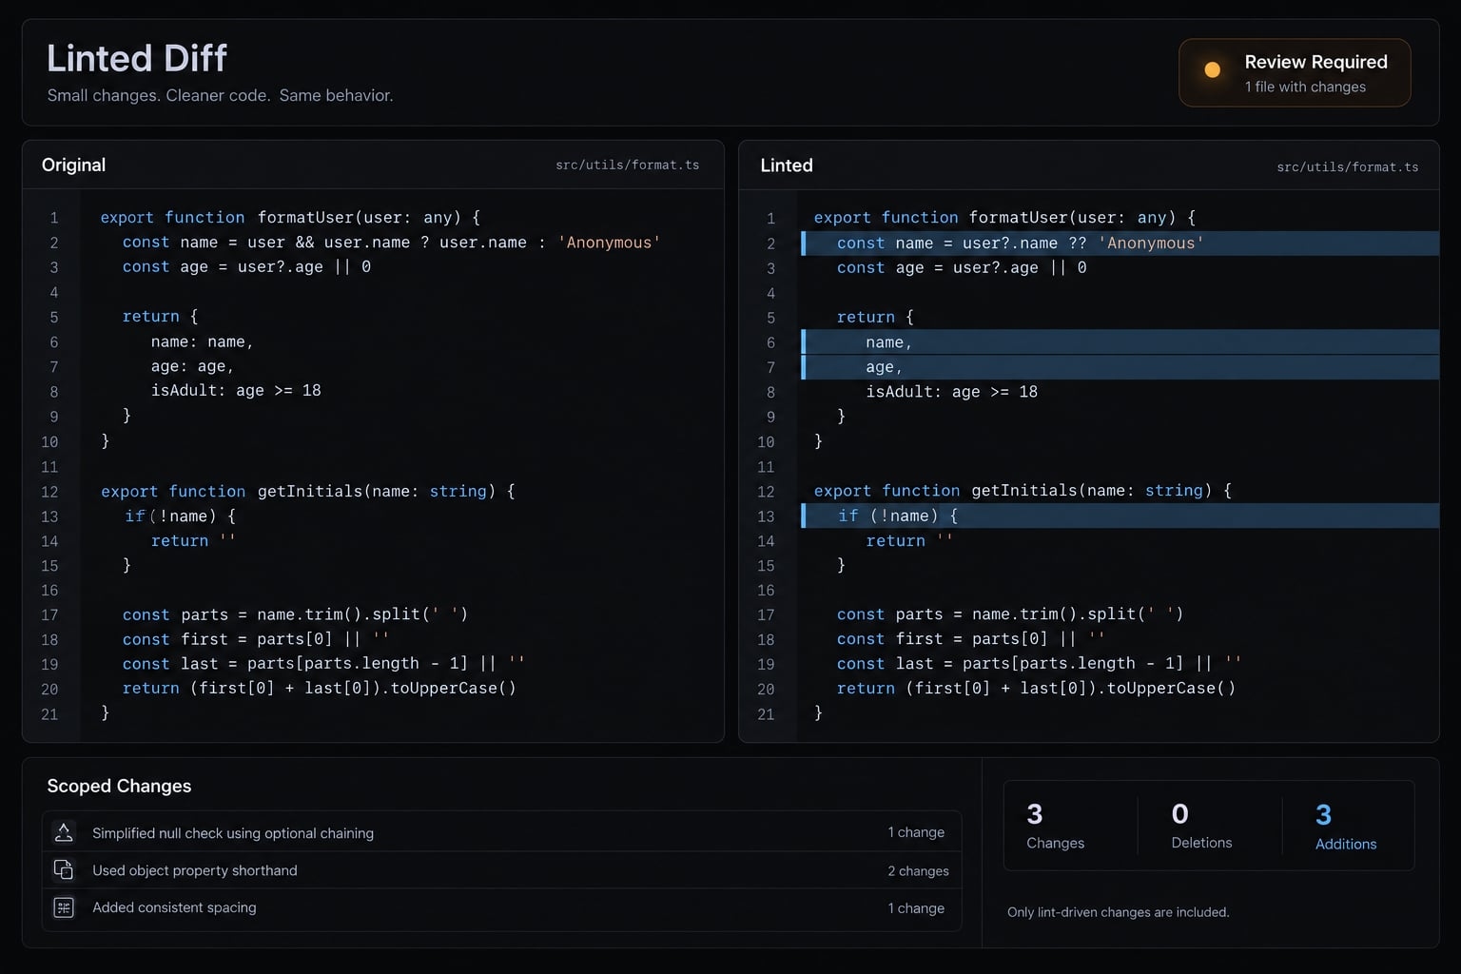Click the '1 file with changes' text

1305,87
